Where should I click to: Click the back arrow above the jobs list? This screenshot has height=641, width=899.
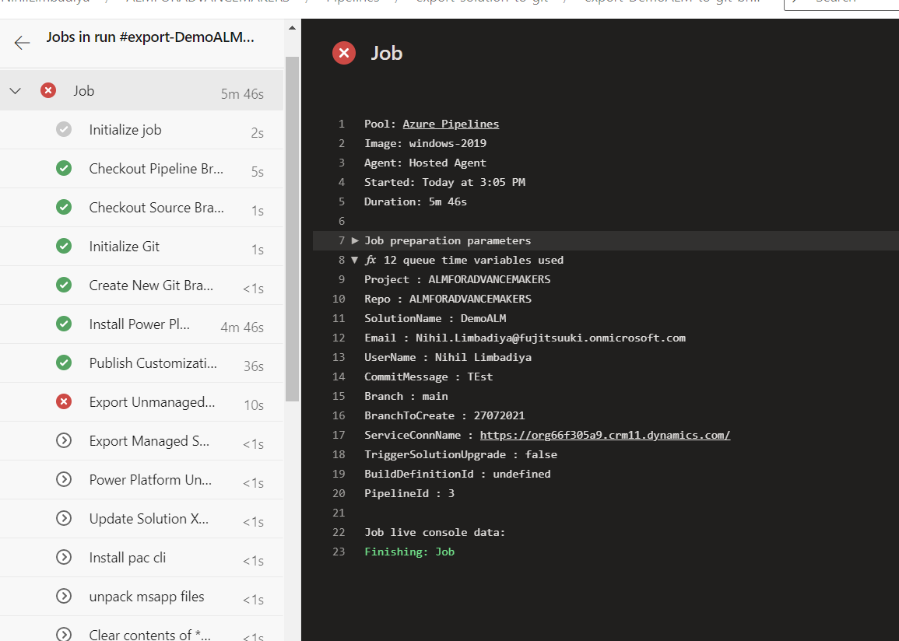coord(22,43)
